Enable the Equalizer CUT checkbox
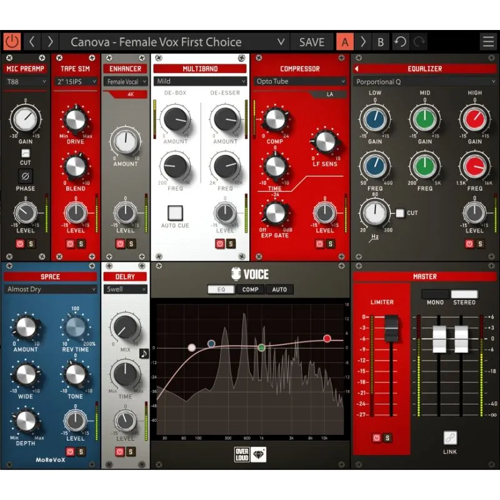The height and width of the screenshot is (500, 500). tap(400, 213)
